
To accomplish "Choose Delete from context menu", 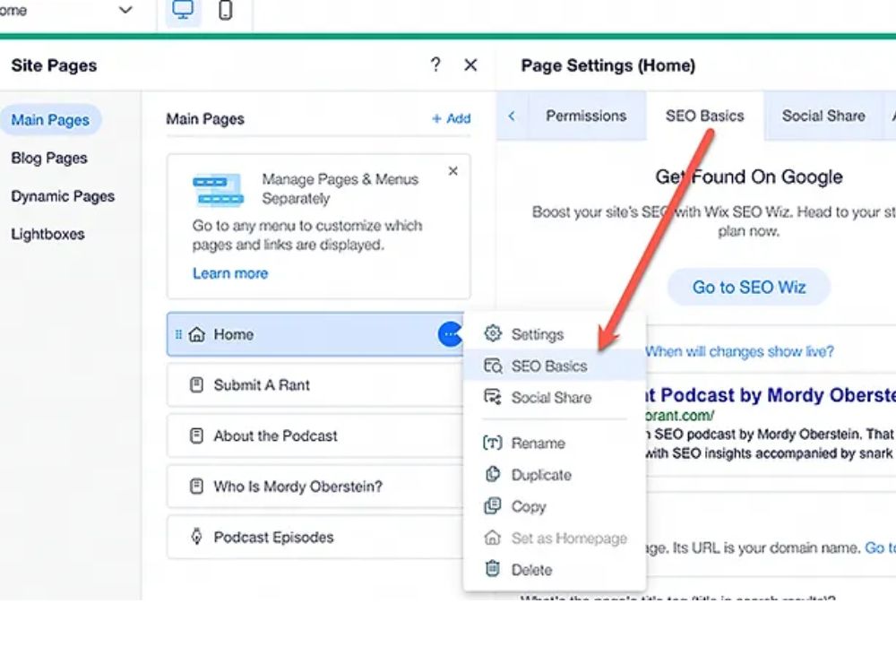I will 555,570.
